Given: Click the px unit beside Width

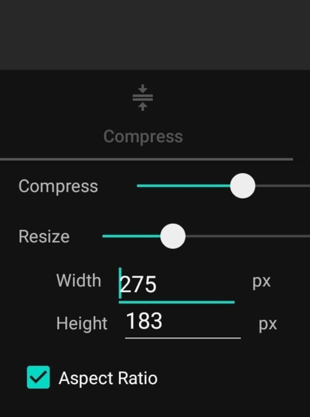Looking at the screenshot, I should (262, 282).
